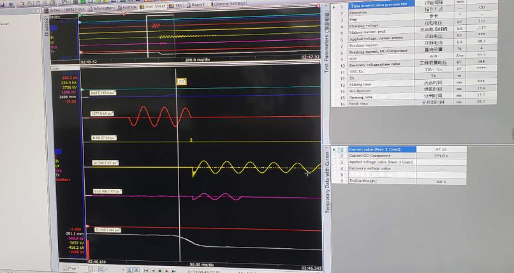This screenshot has height=273, width=514.
Task: Select the 'Current DC-Component' row
Action: click(x=371, y=156)
